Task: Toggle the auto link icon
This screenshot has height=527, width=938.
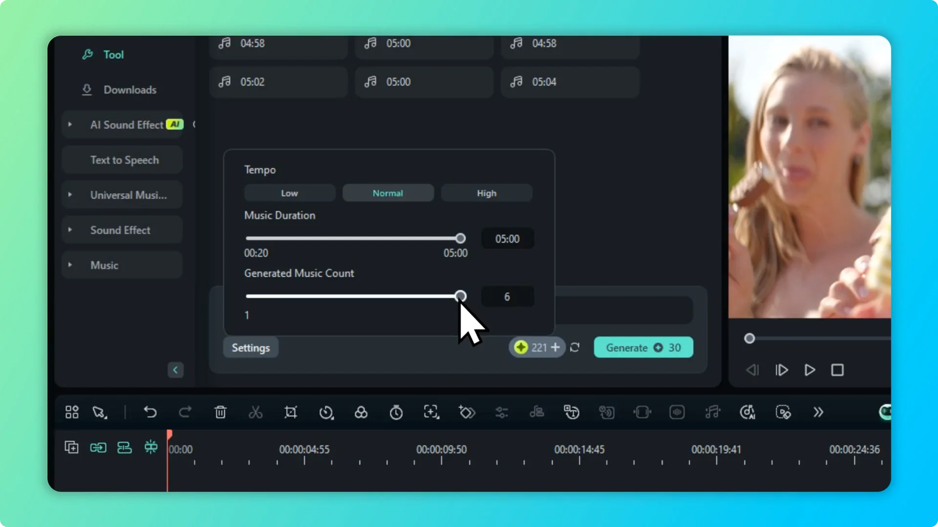Action: click(x=98, y=447)
